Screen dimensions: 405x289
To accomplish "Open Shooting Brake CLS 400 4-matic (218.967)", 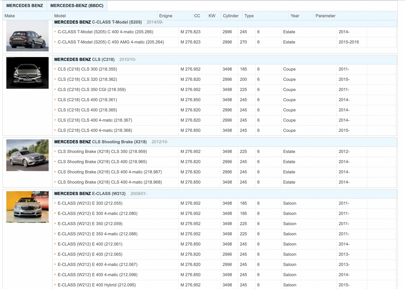I will point(110,172).
